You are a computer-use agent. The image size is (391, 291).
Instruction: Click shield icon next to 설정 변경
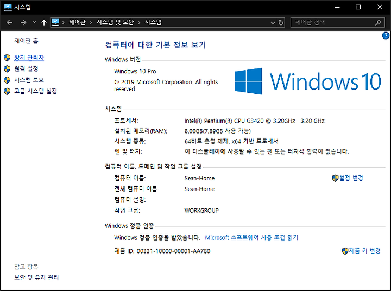click(x=335, y=178)
